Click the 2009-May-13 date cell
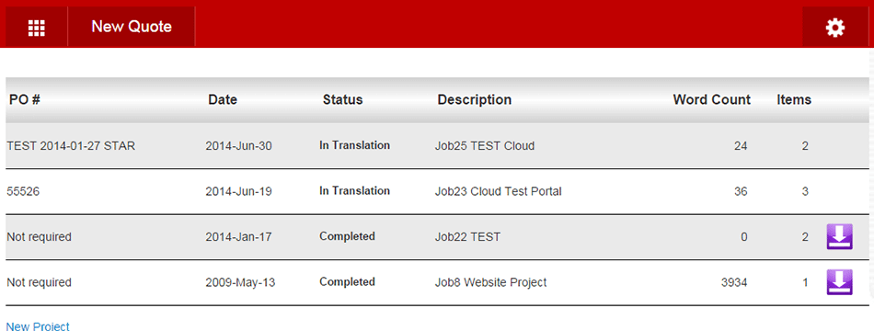Screen dimensions: 874x331 tap(240, 282)
